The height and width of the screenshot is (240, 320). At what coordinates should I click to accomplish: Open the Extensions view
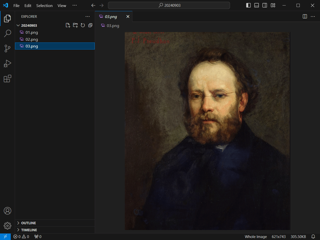[7, 78]
